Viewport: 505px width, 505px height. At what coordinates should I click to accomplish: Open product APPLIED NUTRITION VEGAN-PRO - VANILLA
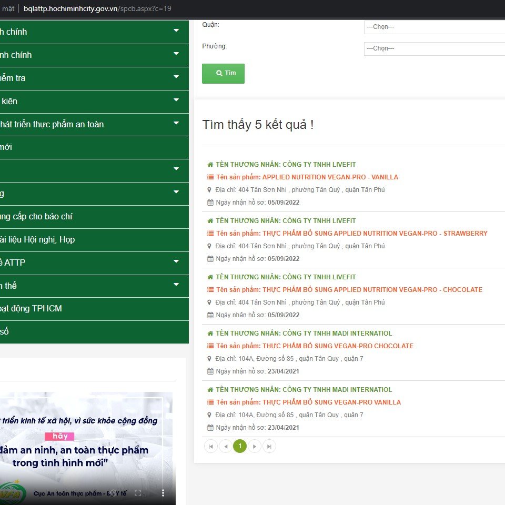(x=307, y=177)
